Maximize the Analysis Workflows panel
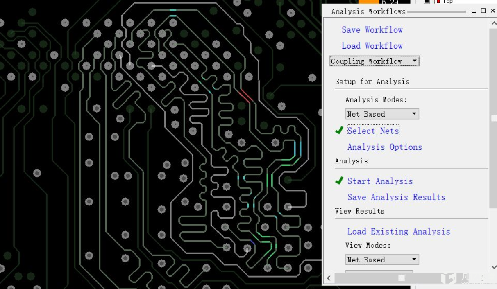The image size is (497, 289). [483, 11]
